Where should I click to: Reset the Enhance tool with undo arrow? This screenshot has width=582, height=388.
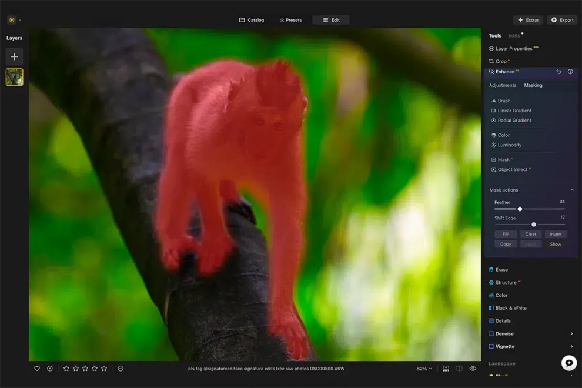pos(558,72)
